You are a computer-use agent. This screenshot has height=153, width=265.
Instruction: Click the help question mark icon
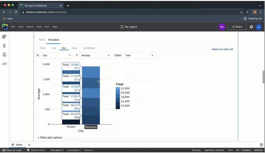point(251,27)
